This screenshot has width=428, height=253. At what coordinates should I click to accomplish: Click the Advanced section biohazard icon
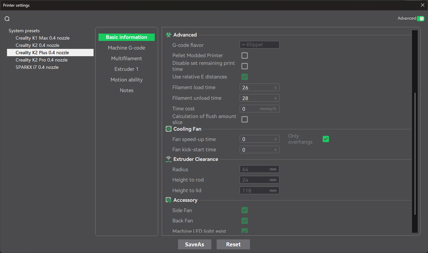pos(169,35)
